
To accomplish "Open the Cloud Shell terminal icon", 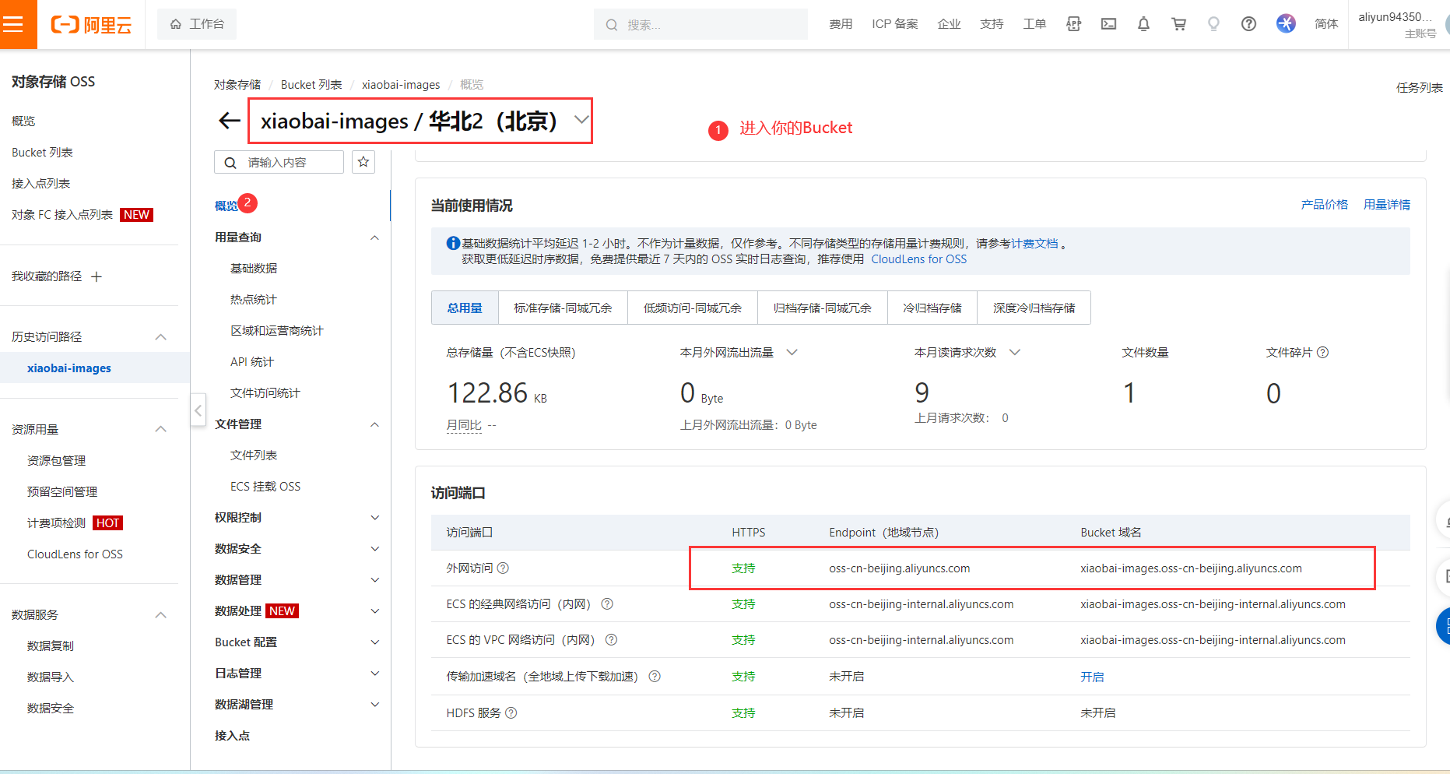I will point(1108,24).
